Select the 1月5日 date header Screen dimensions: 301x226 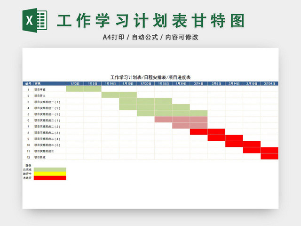click(93, 84)
